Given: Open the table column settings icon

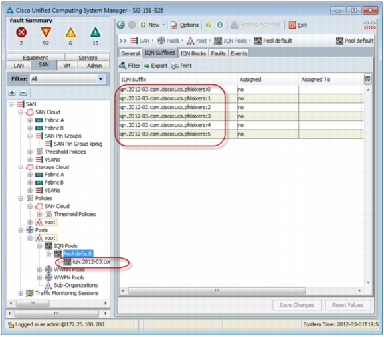Looking at the screenshot, I should point(368,79).
